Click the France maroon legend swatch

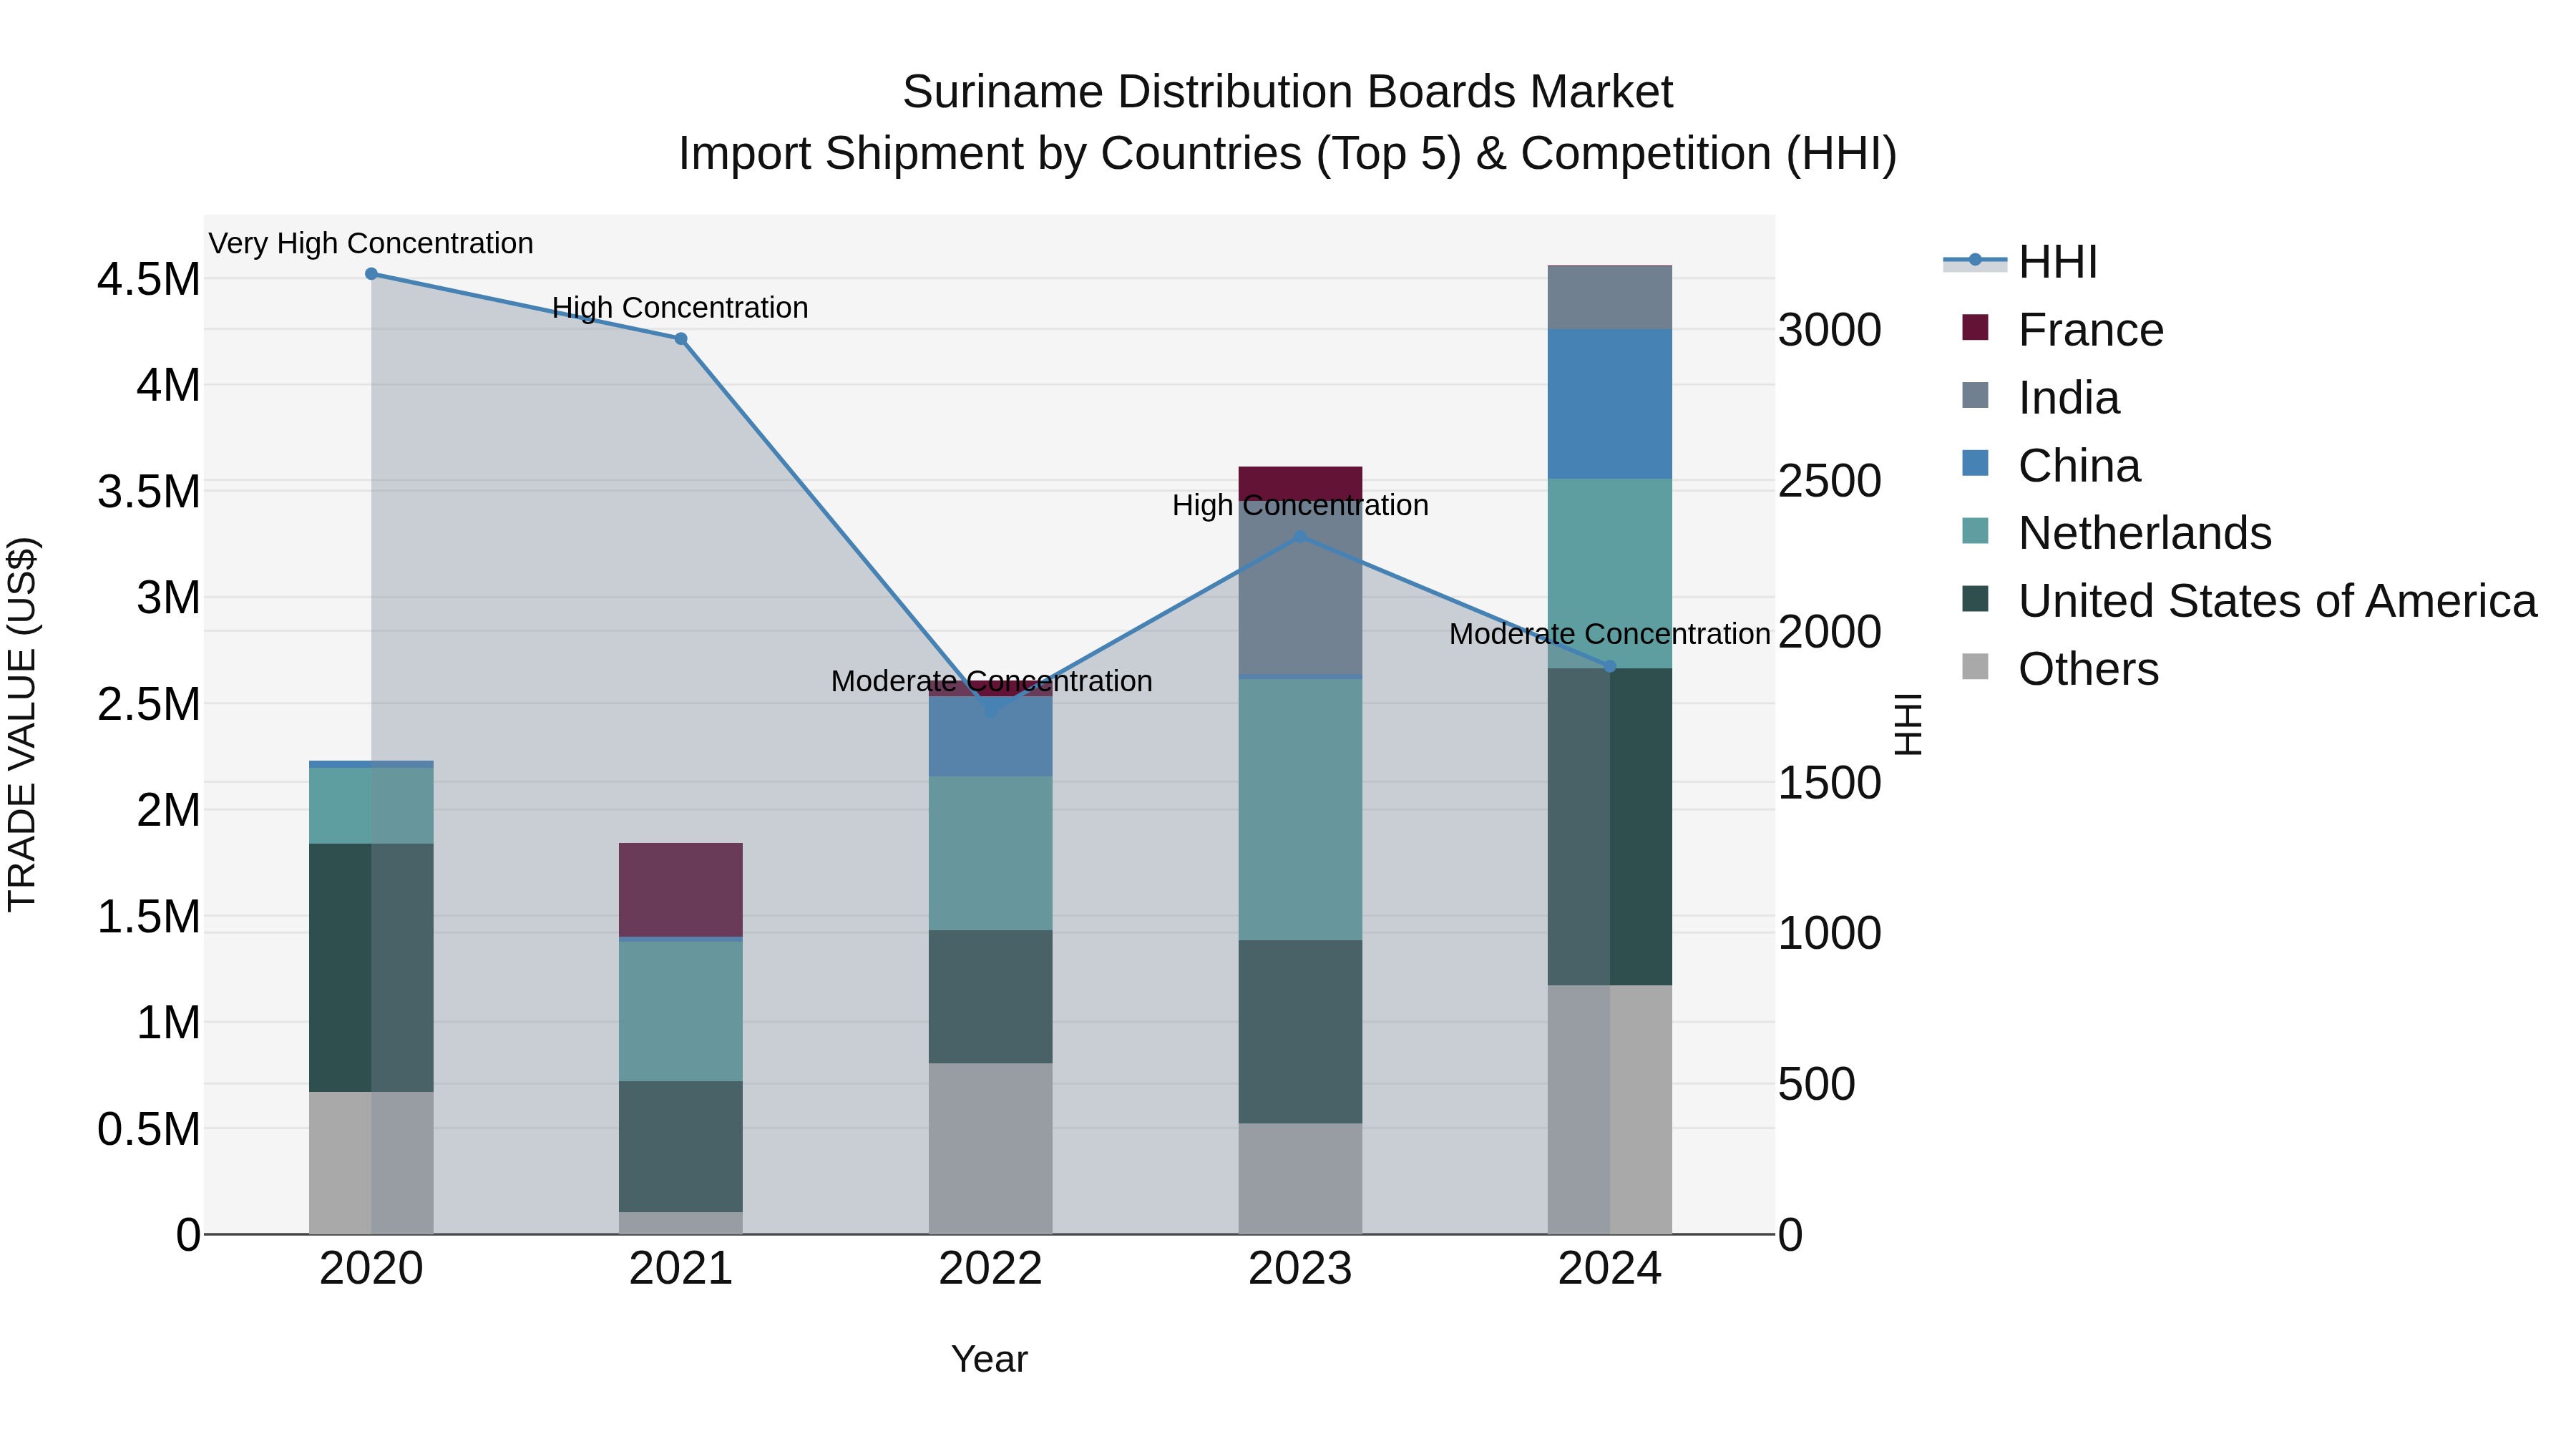point(1975,327)
